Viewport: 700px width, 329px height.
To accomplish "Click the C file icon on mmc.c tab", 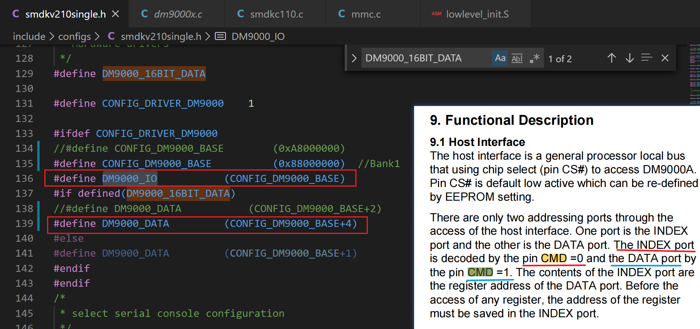I will coord(342,14).
